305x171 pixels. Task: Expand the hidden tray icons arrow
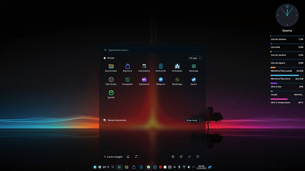pos(193,167)
